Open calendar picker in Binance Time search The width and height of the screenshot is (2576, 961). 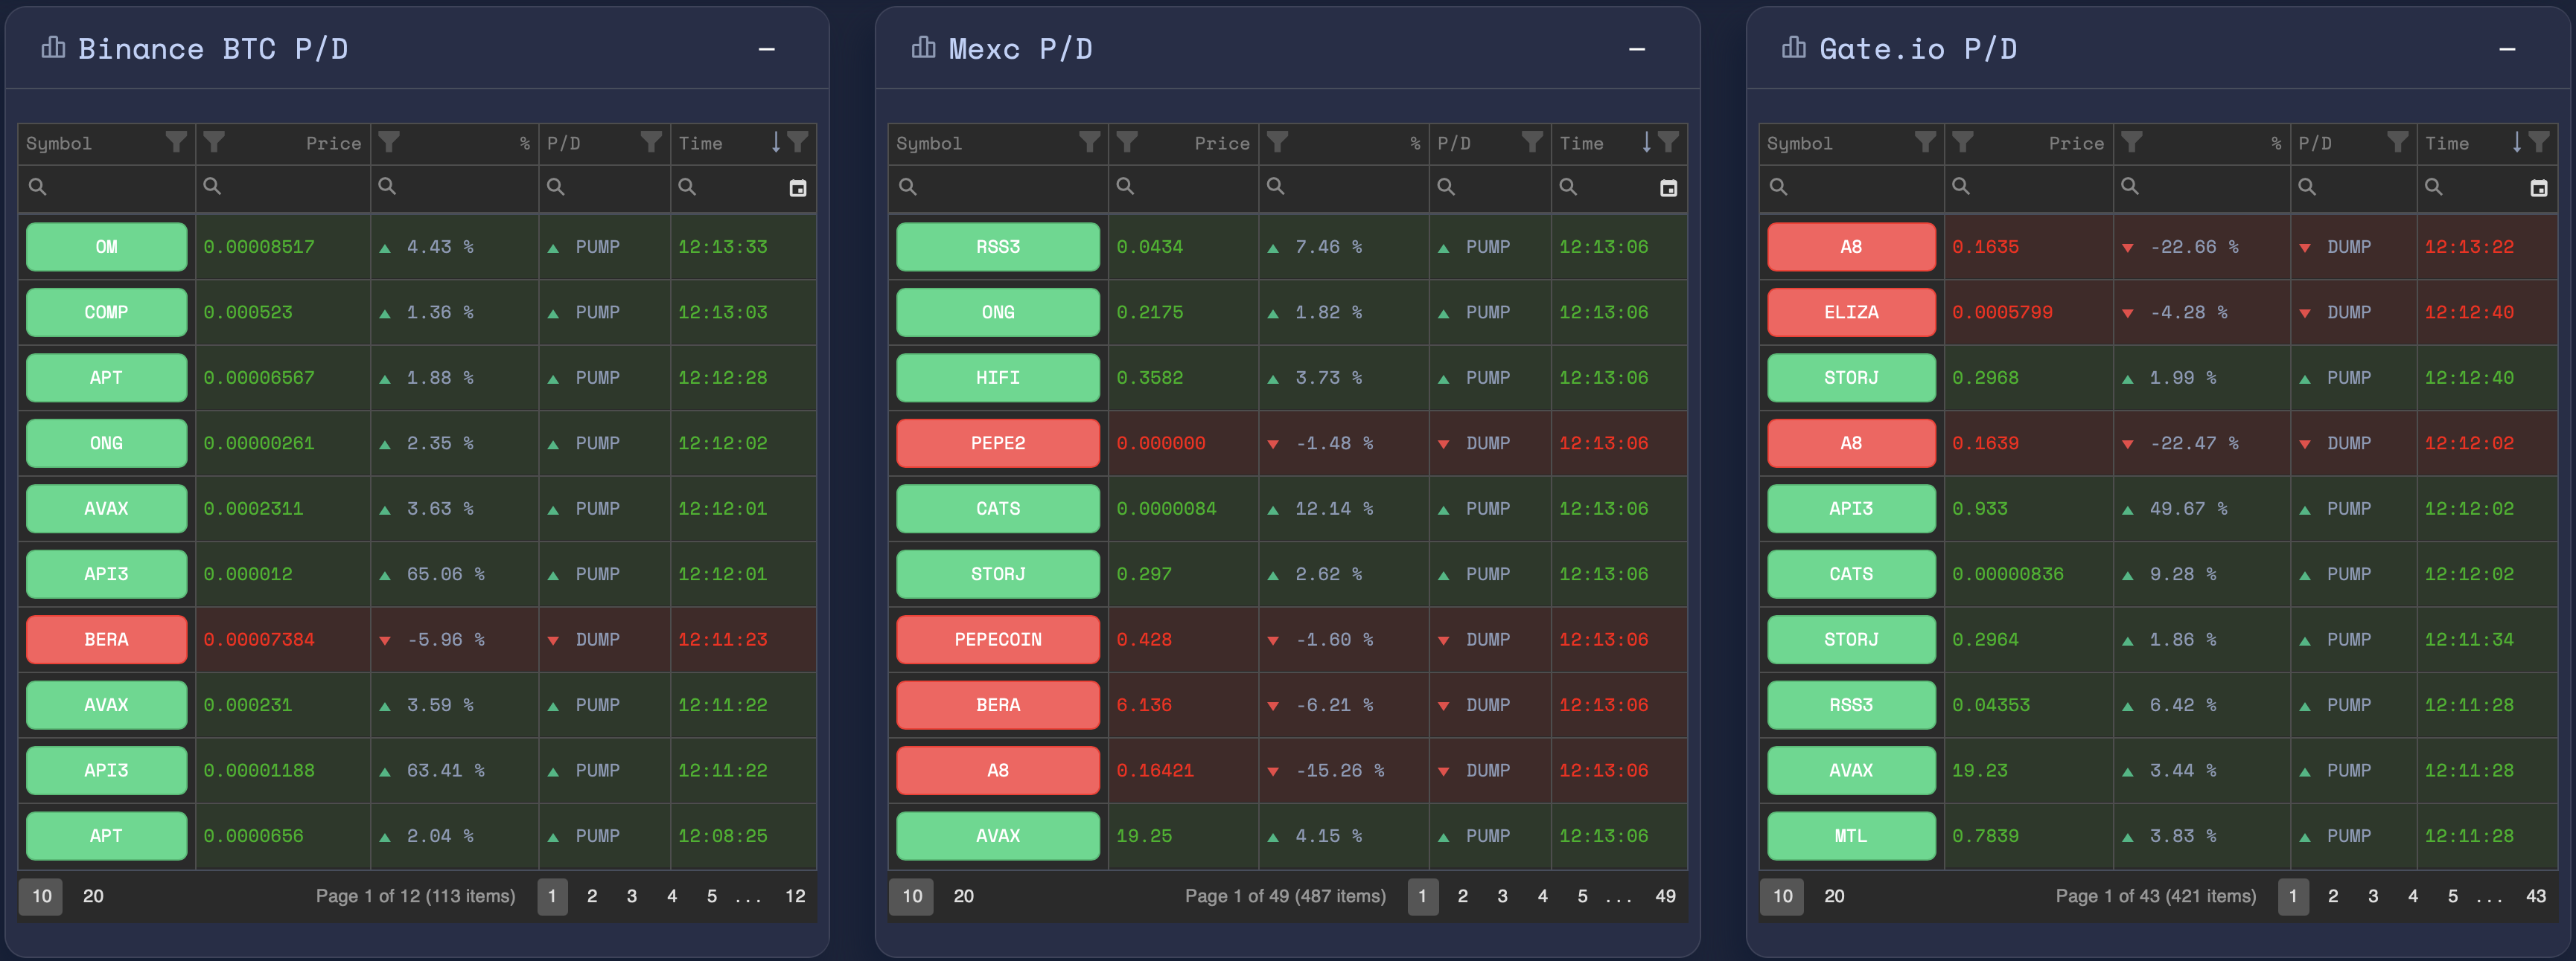pyautogui.click(x=798, y=187)
